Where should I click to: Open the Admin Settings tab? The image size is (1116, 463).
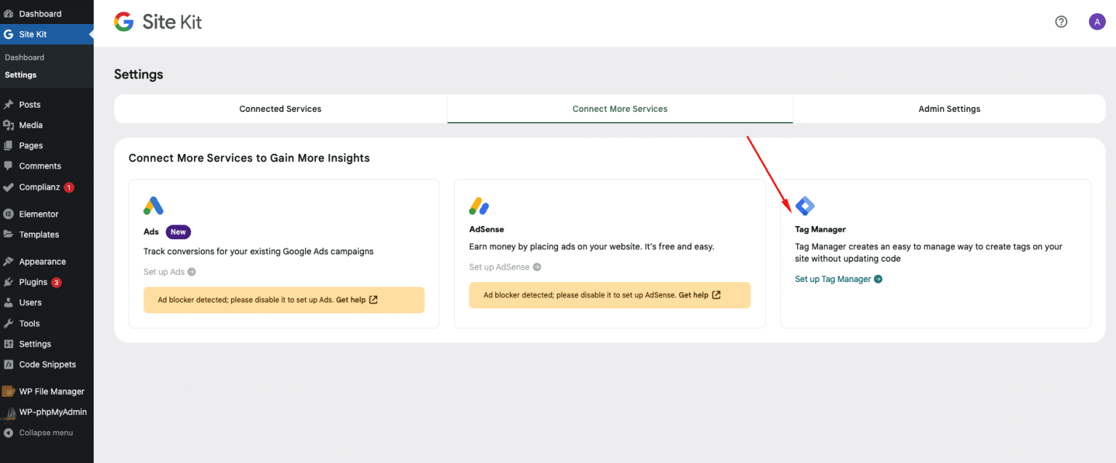click(x=949, y=108)
